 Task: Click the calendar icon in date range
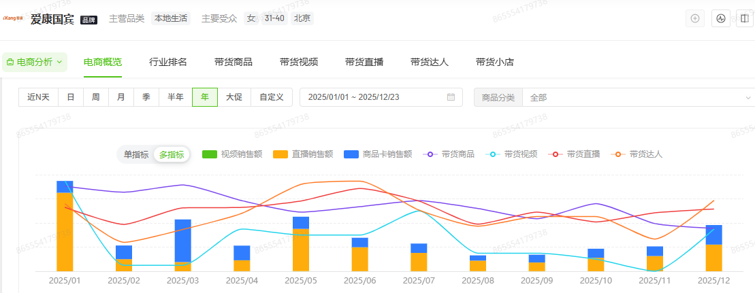pyautogui.click(x=451, y=97)
